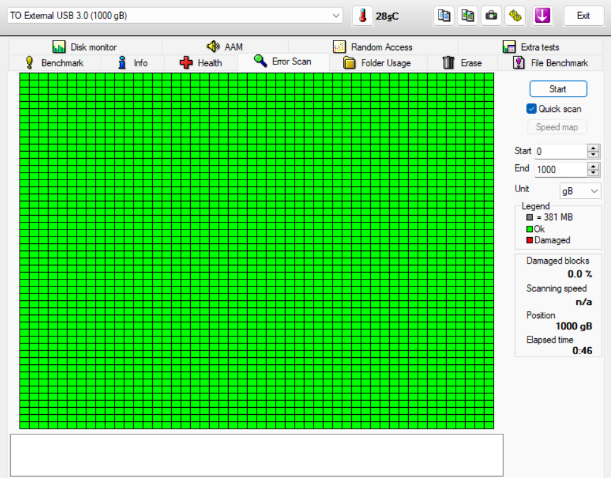Image resolution: width=611 pixels, height=478 pixels.
Task: Open the Health tab
Action: (201, 63)
